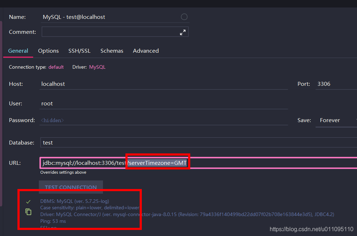Open the SSH/SSL tab
Screen dimensions: 357x236
[x=79, y=51]
